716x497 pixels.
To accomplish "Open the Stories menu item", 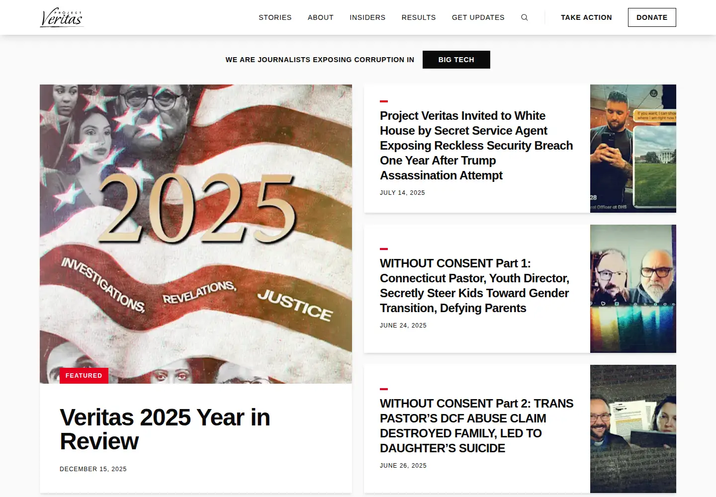I will click(x=275, y=17).
